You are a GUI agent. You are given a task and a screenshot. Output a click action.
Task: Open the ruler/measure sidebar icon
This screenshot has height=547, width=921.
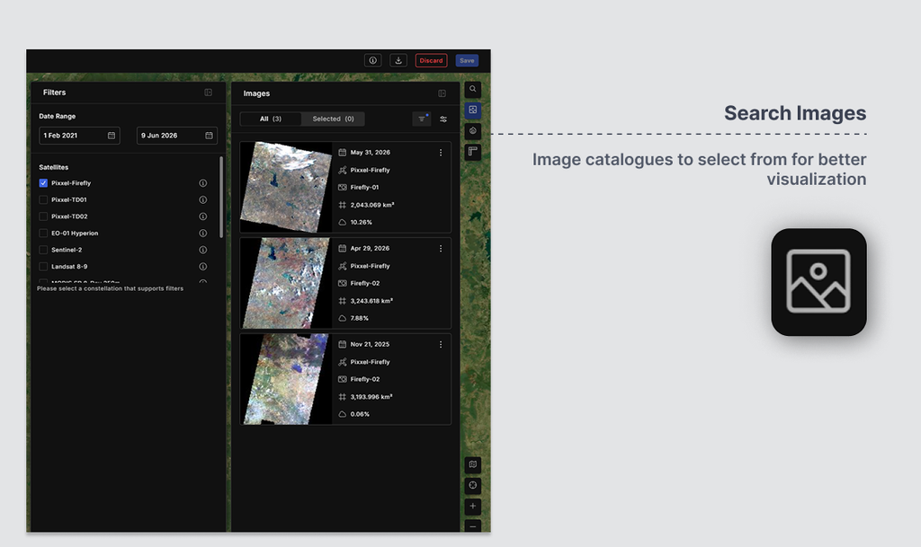pyautogui.click(x=473, y=152)
